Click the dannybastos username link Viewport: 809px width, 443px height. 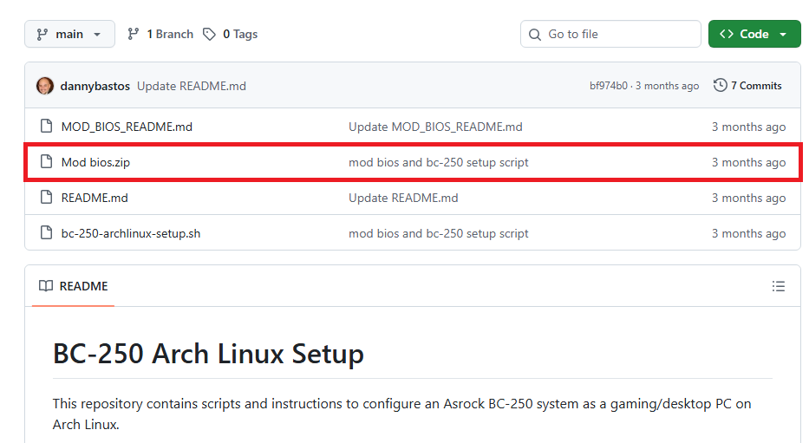[95, 86]
